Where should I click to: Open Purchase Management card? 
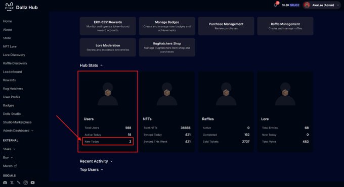pos(226,26)
